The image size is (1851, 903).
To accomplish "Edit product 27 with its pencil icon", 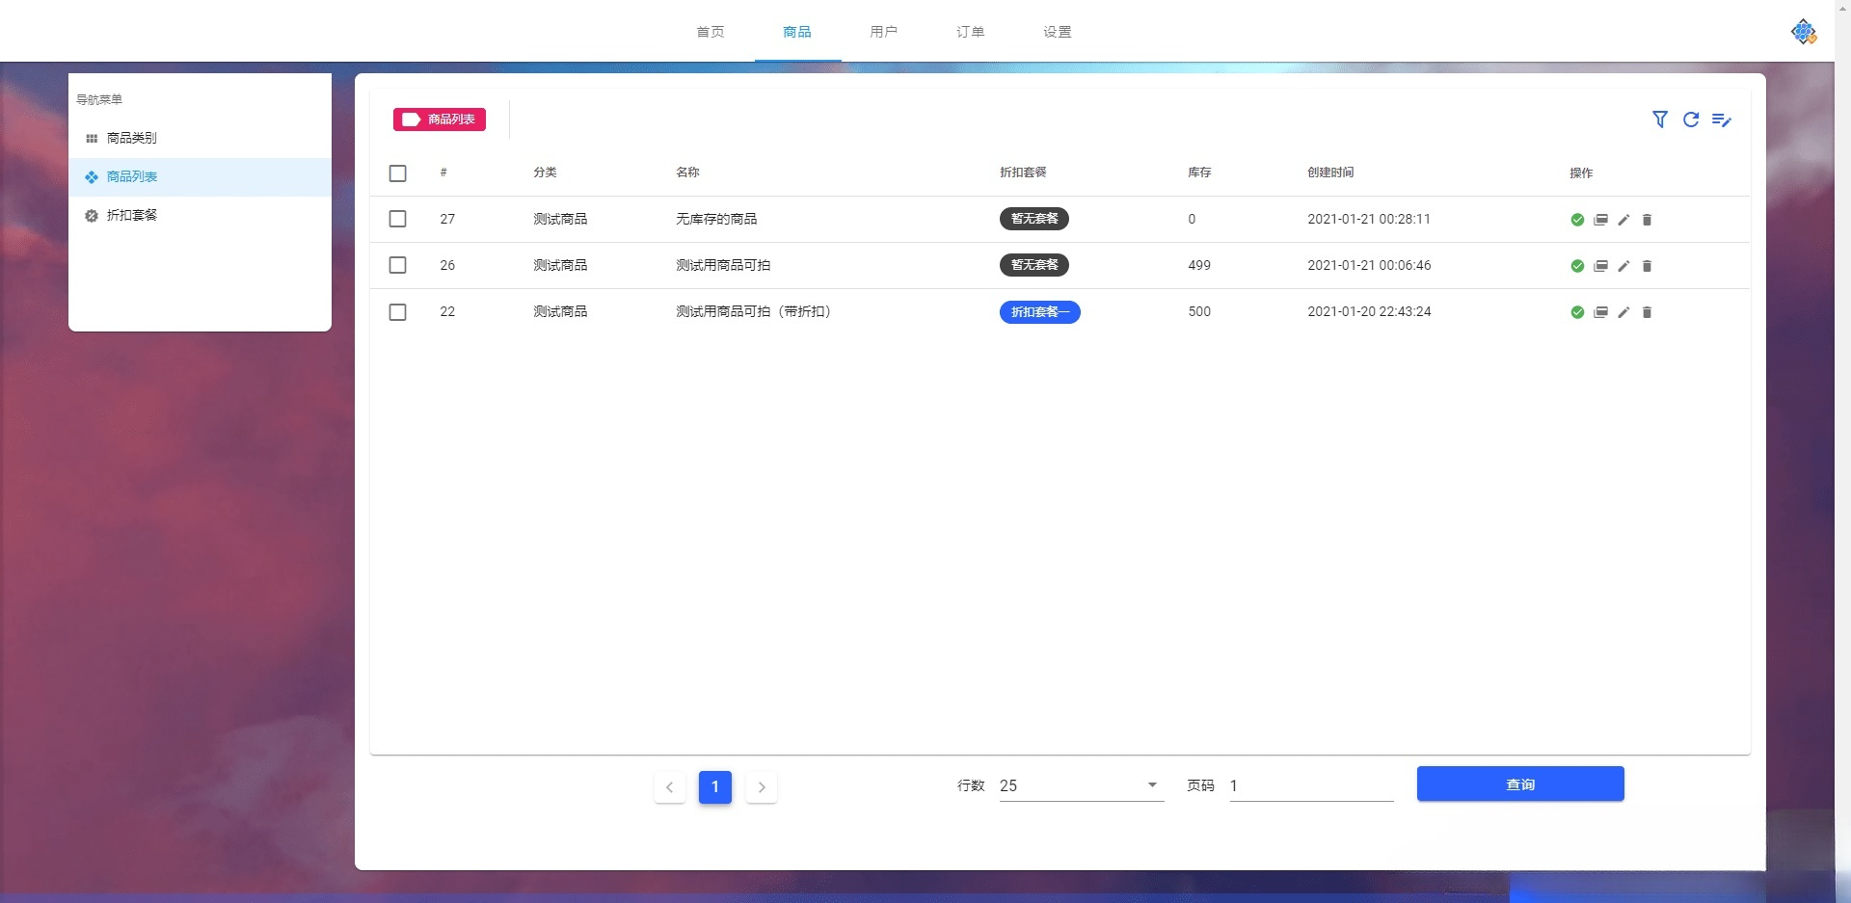I will click(1623, 220).
